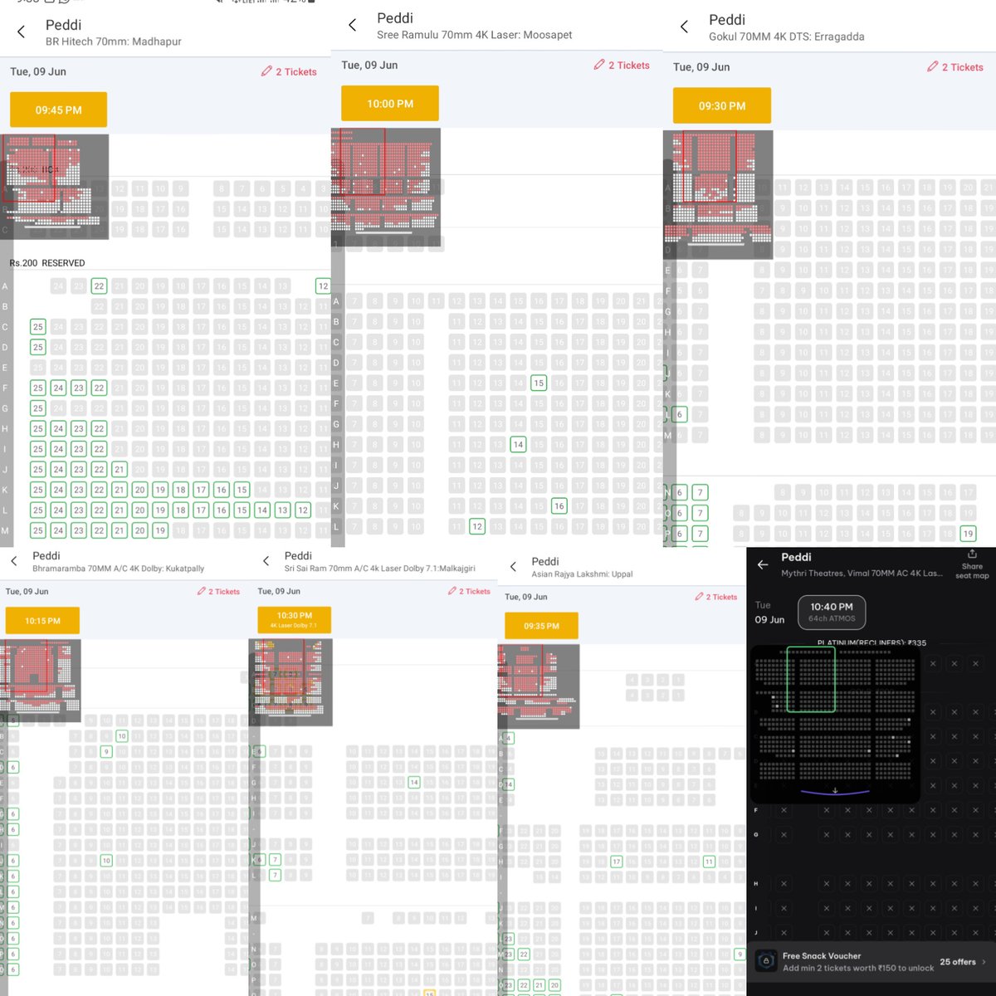Pick seat 16 in row K at Sree Ramulu
The width and height of the screenshot is (996, 996).
[559, 506]
